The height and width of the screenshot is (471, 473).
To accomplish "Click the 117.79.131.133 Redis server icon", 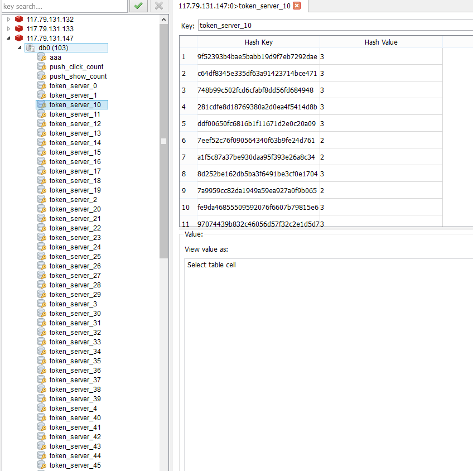I will coord(19,28).
